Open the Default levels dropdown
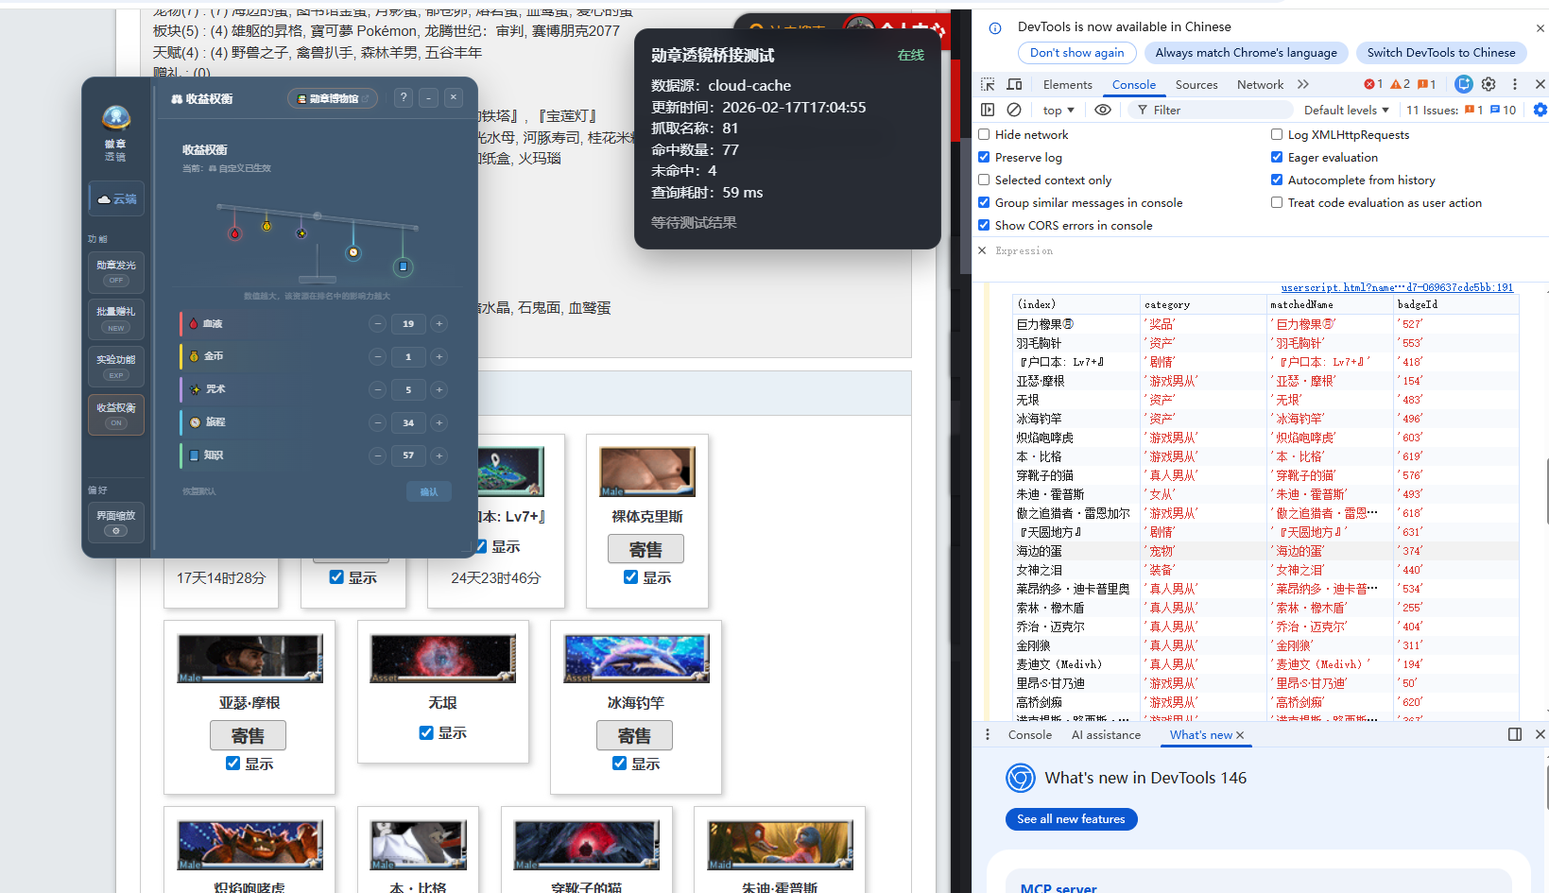1549x893 pixels. point(1346,110)
